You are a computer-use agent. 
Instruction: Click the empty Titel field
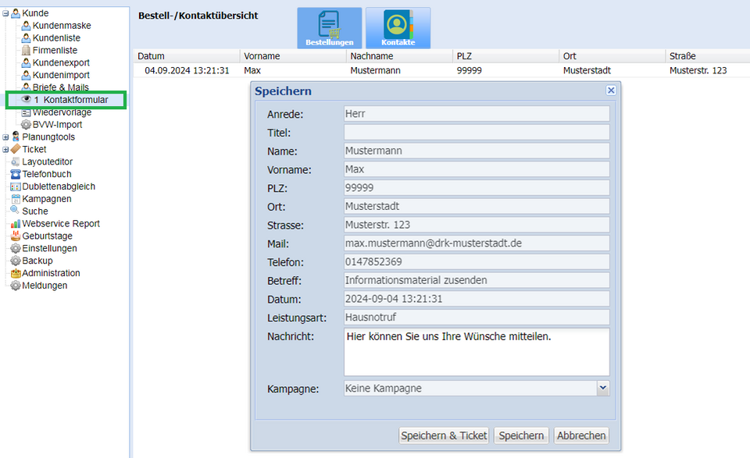click(477, 133)
